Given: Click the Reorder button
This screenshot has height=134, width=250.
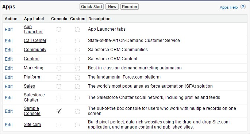Looking at the screenshot, I should [x=130, y=7].
